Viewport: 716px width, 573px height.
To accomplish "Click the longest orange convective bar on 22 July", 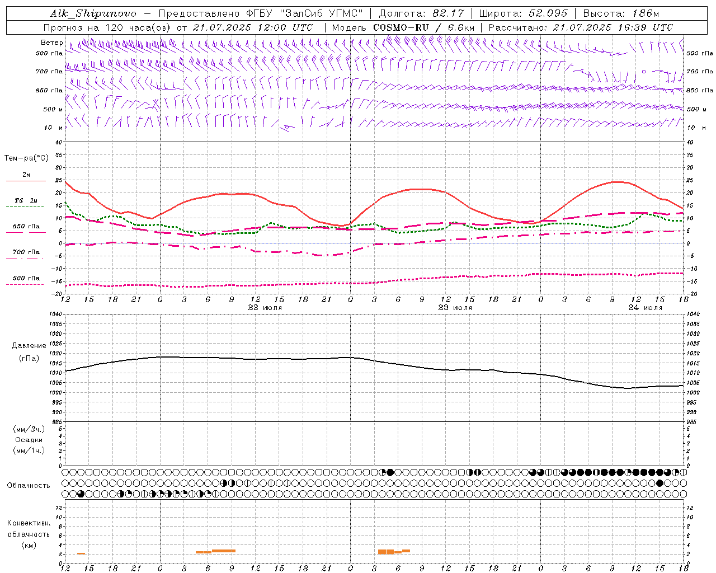I will click(224, 551).
